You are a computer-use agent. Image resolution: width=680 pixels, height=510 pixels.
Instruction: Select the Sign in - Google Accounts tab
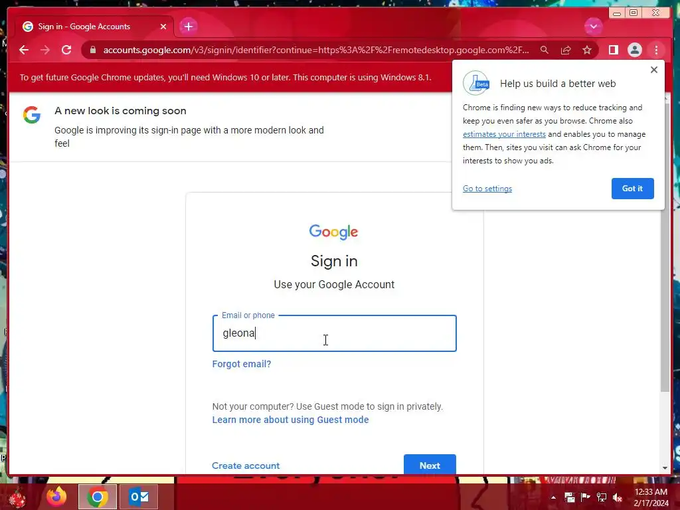94,27
